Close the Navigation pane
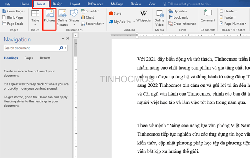The image size is (250, 158). tap(68, 39)
